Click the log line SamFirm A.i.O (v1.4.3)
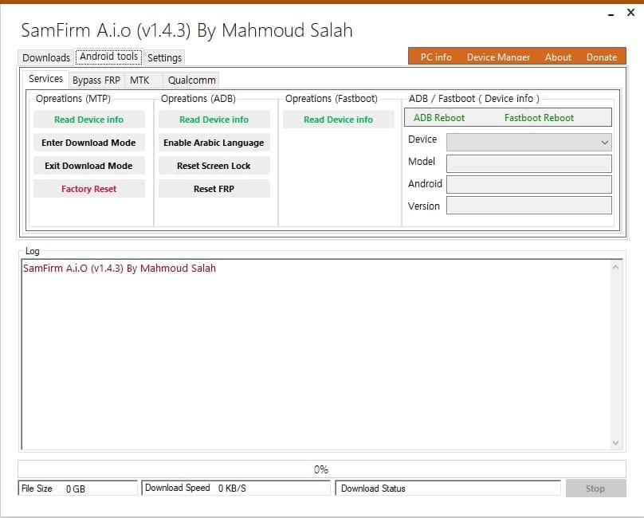Image resolution: width=644 pixels, height=518 pixels. (x=119, y=269)
